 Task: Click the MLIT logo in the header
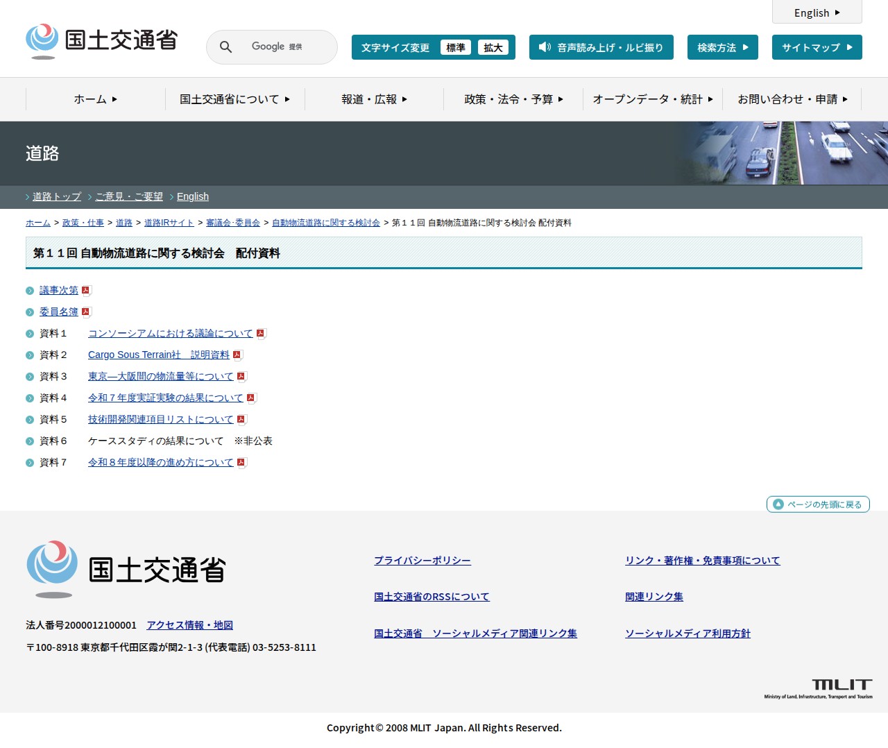coord(102,41)
